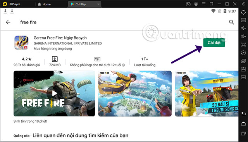Click the Android back sidebar button
Screen dimensions: 248x142
click(x=243, y=113)
